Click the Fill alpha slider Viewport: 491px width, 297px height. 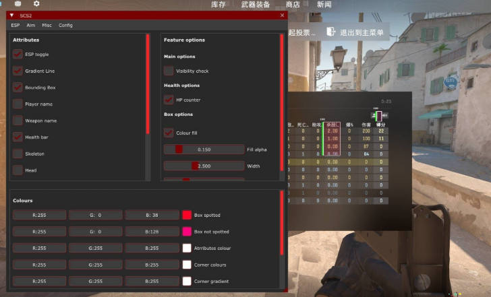[x=204, y=150]
